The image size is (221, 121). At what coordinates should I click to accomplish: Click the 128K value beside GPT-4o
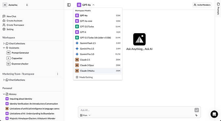(118, 15)
